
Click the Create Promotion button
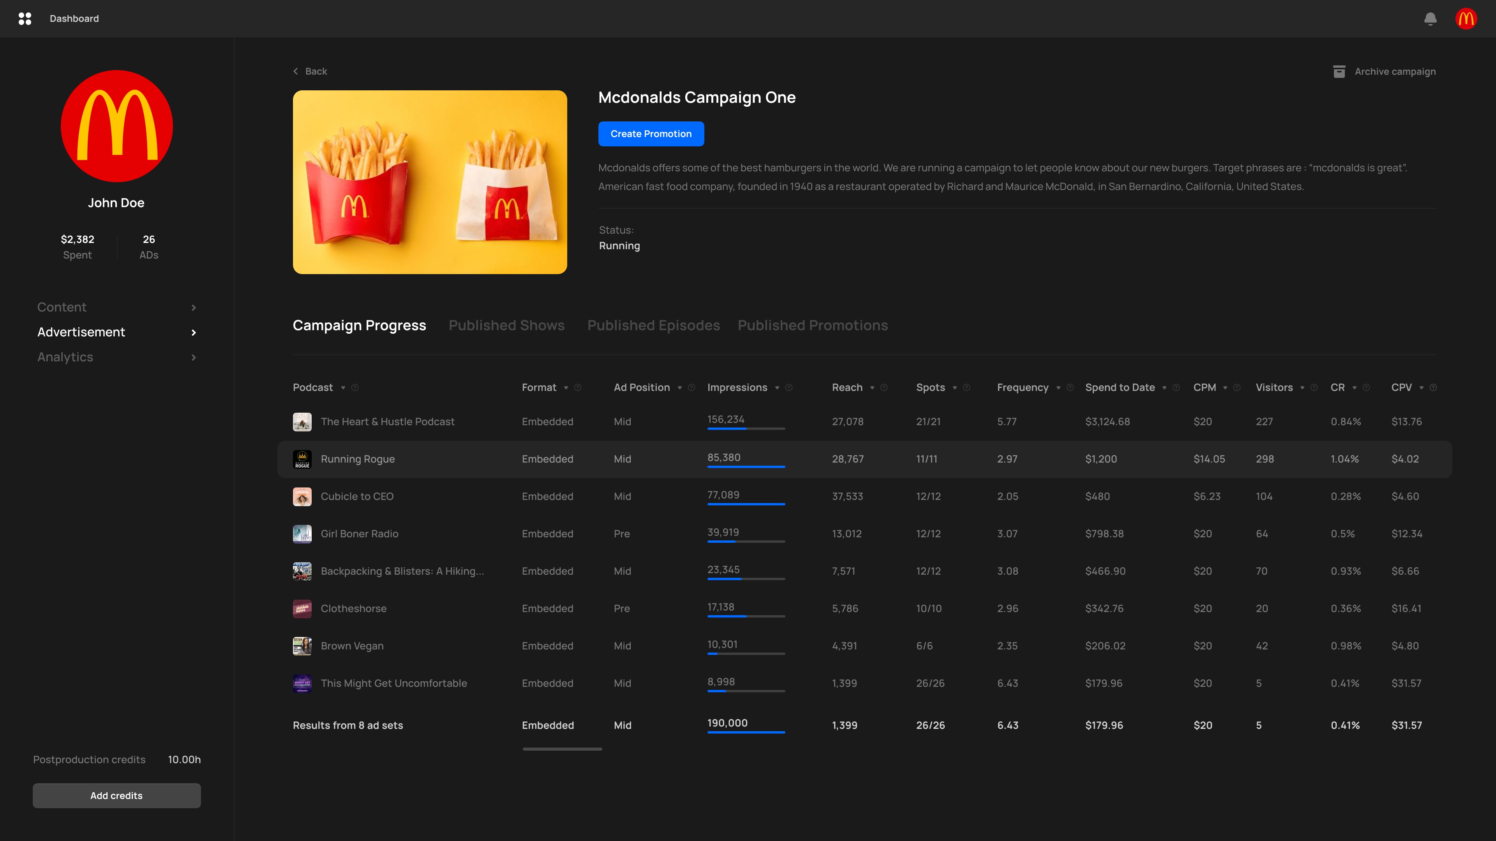coord(651,134)
